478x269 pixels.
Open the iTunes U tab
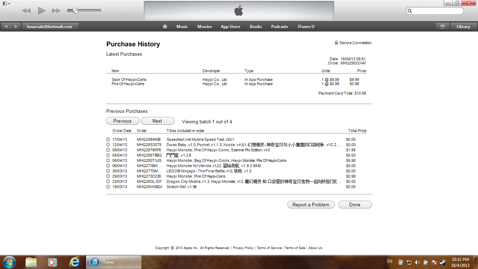click(x=306, y=27)
